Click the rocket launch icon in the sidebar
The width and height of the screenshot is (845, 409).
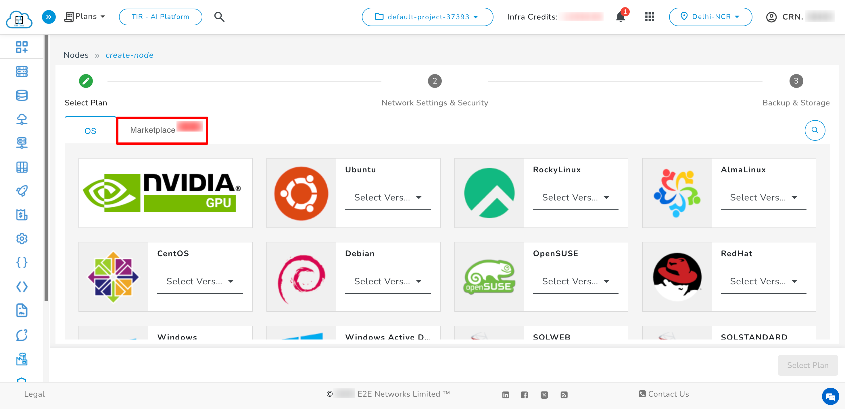point(22,191)
